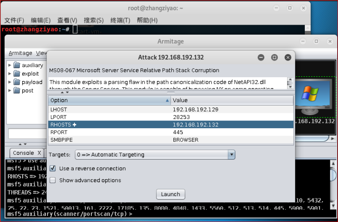This screenshot has width=338, height=222.
Task: Select the RPORT option row
Action: coord(171,132)
